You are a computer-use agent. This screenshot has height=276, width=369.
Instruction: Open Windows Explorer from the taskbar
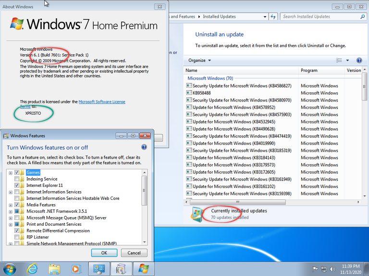[54, 269]
